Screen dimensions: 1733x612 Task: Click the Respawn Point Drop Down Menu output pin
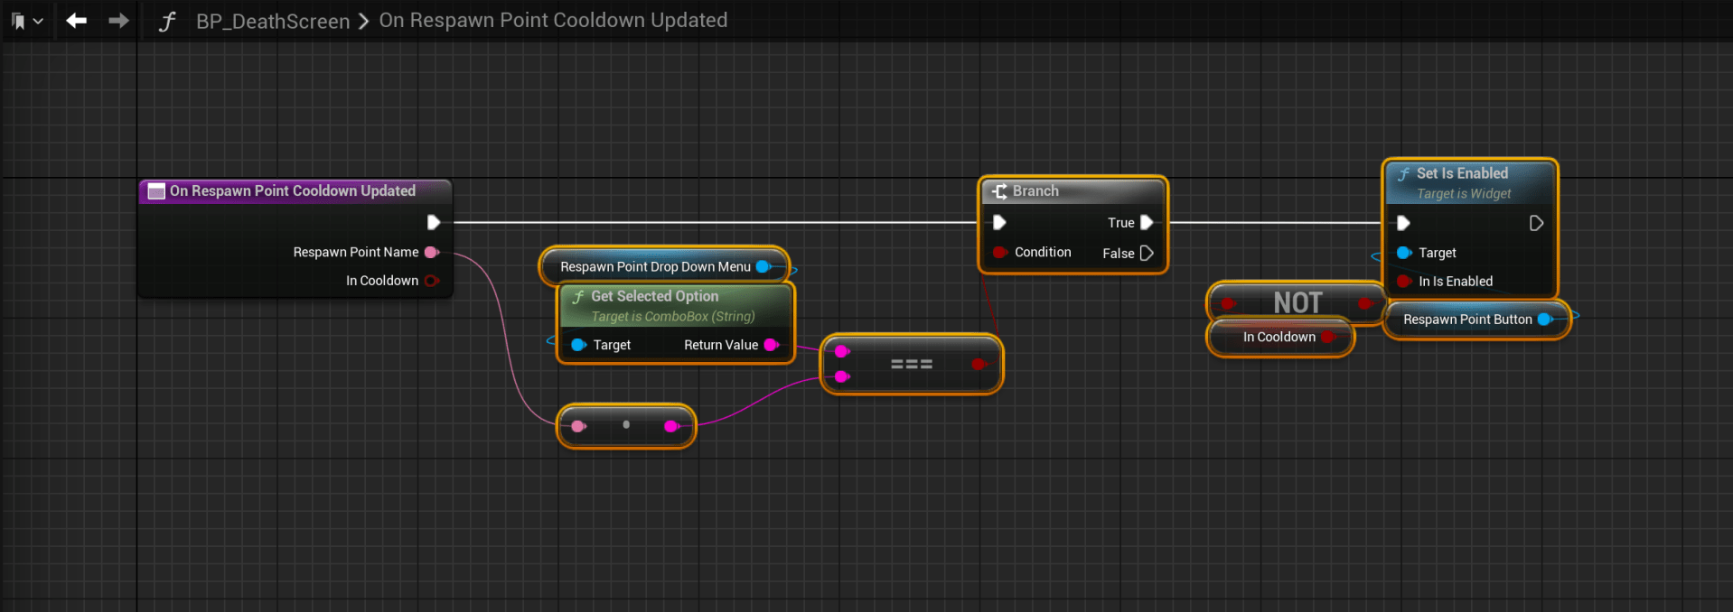[763, 266]
